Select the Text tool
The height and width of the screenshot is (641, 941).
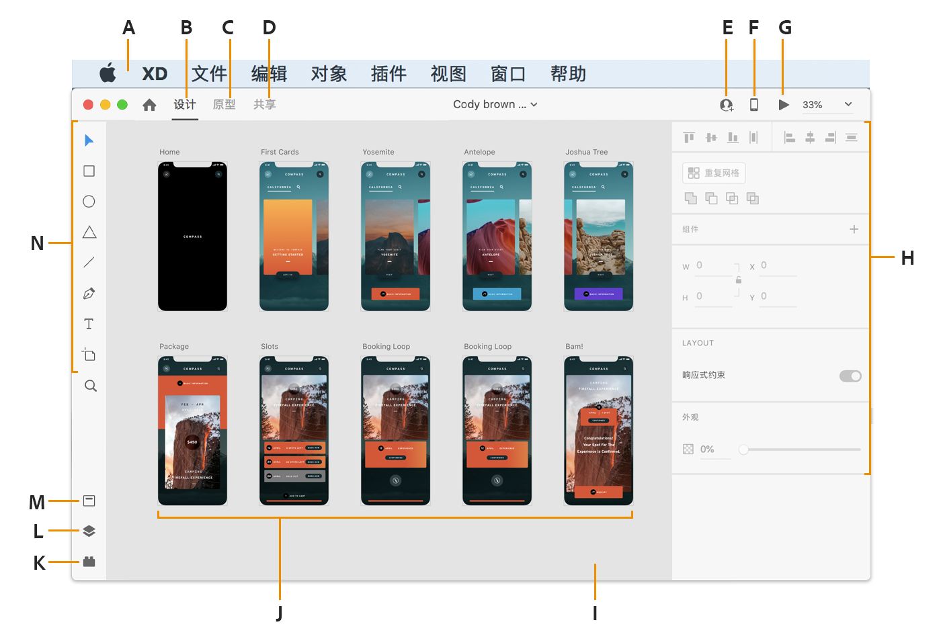click(x=89, y=323)
